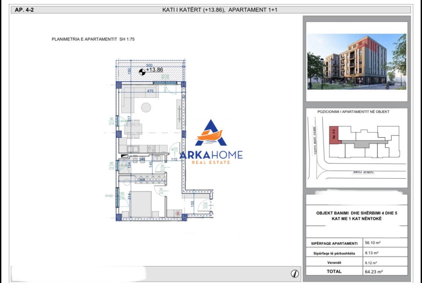The height and width of the screenshot is (283, 422).
Task: Click the kitchen stove burners symbol
Action: click(x=151, y=149)
